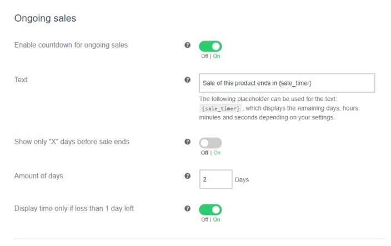Click into the sale text input field
Viewport: 391px width, 246px height.
(287, 83)
